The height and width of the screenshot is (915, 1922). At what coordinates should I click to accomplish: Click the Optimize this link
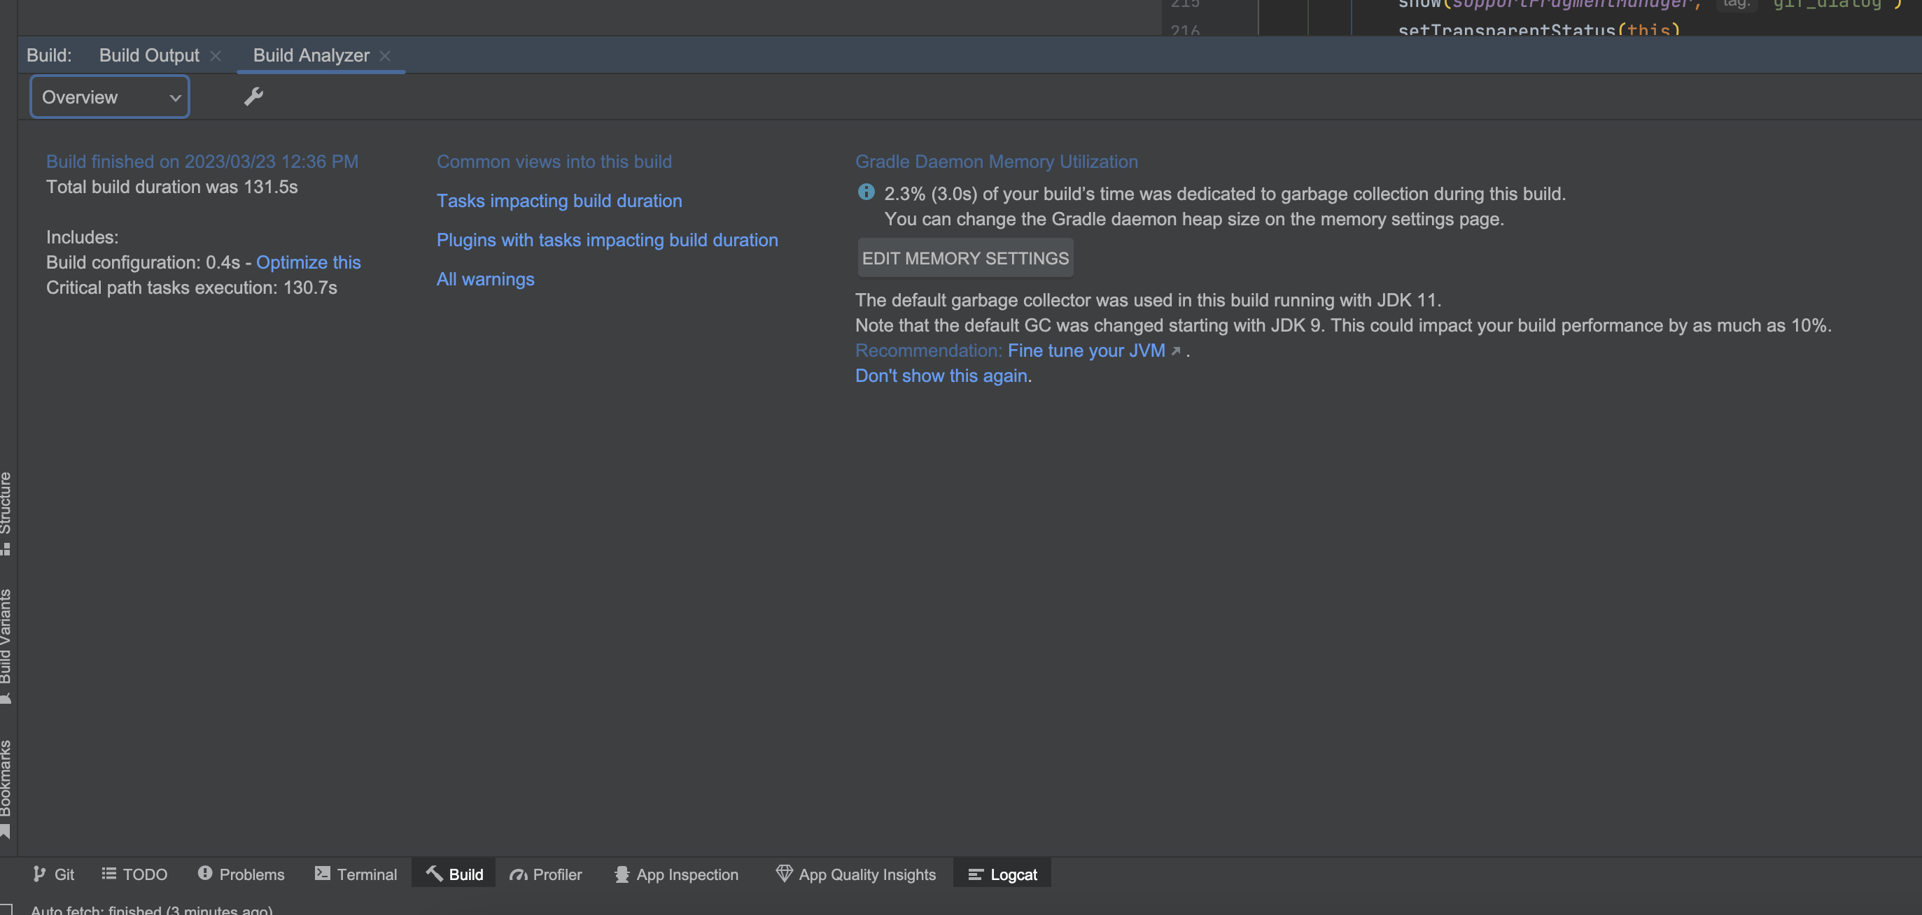pyautogui.click(x=308, y=262)
